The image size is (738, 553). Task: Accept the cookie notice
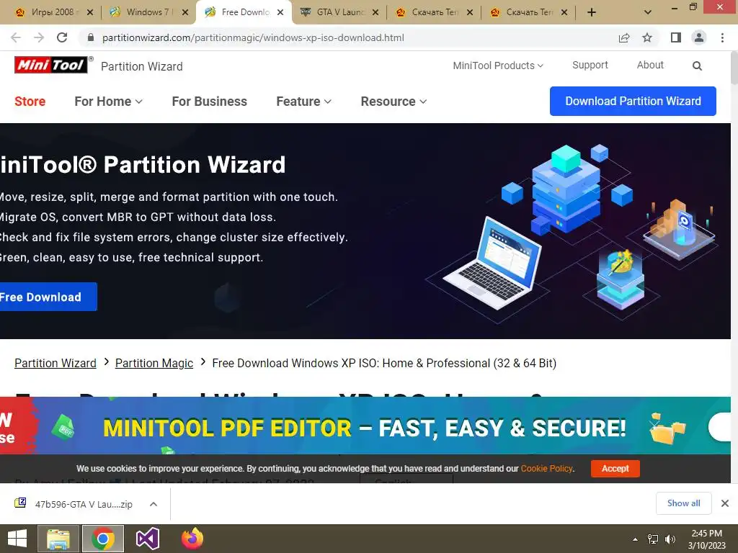click(x=615, y=468)
